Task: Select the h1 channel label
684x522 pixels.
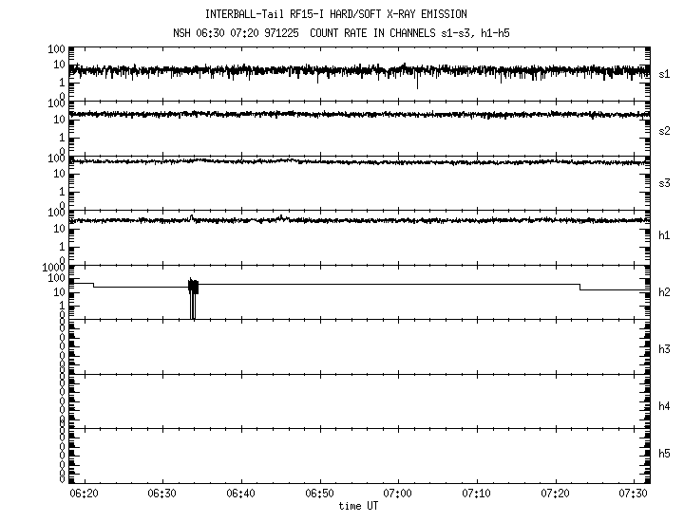Action: pyautogui.click(x=665, y=235)
